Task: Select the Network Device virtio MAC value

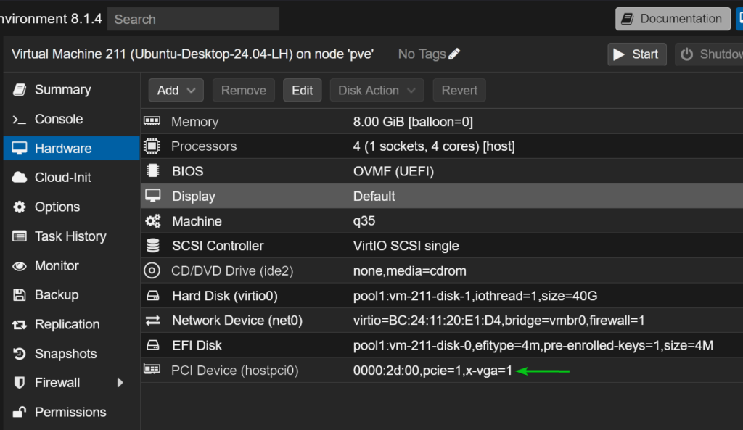Action: (498, 321)
